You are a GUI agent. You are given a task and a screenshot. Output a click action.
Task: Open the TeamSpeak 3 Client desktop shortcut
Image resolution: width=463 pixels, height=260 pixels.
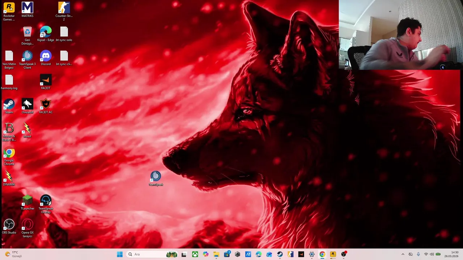point(27,60)
